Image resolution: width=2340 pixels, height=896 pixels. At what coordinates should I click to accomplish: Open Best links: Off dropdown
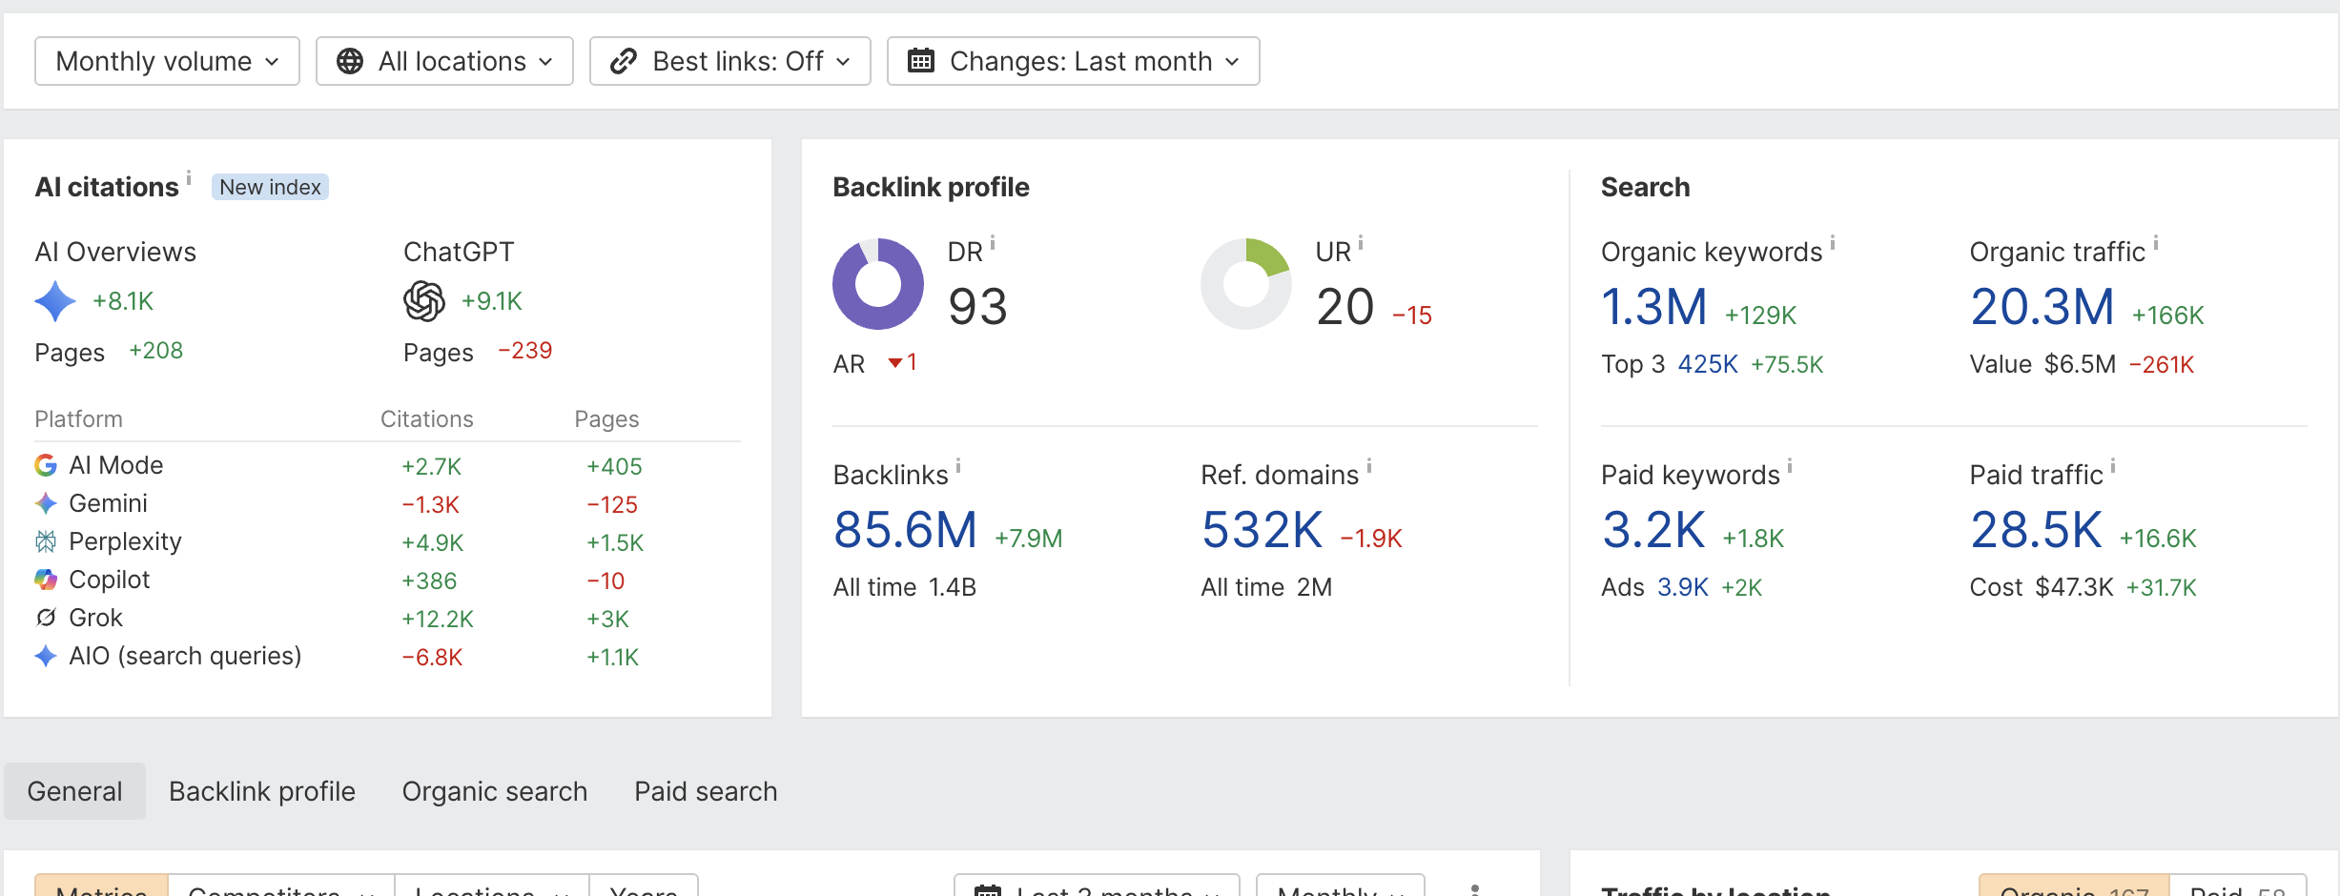pyautogui.click(x=730, y=61)
